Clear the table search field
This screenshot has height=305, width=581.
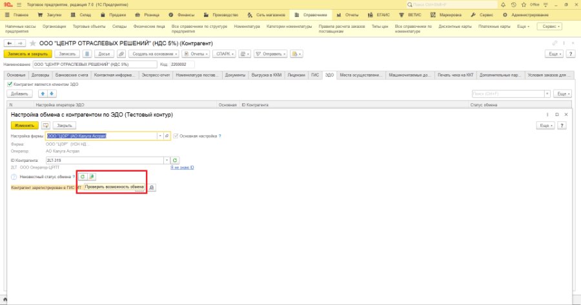(x=547, y=94)
